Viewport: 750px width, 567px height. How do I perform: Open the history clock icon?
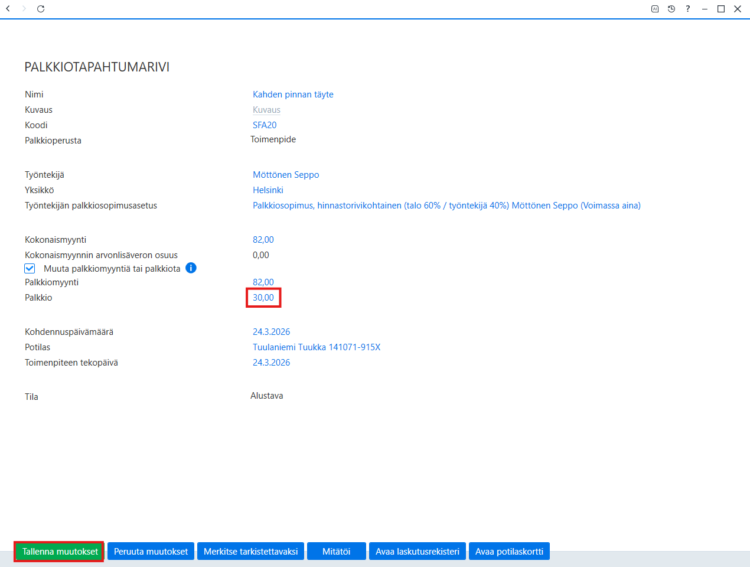671,9
